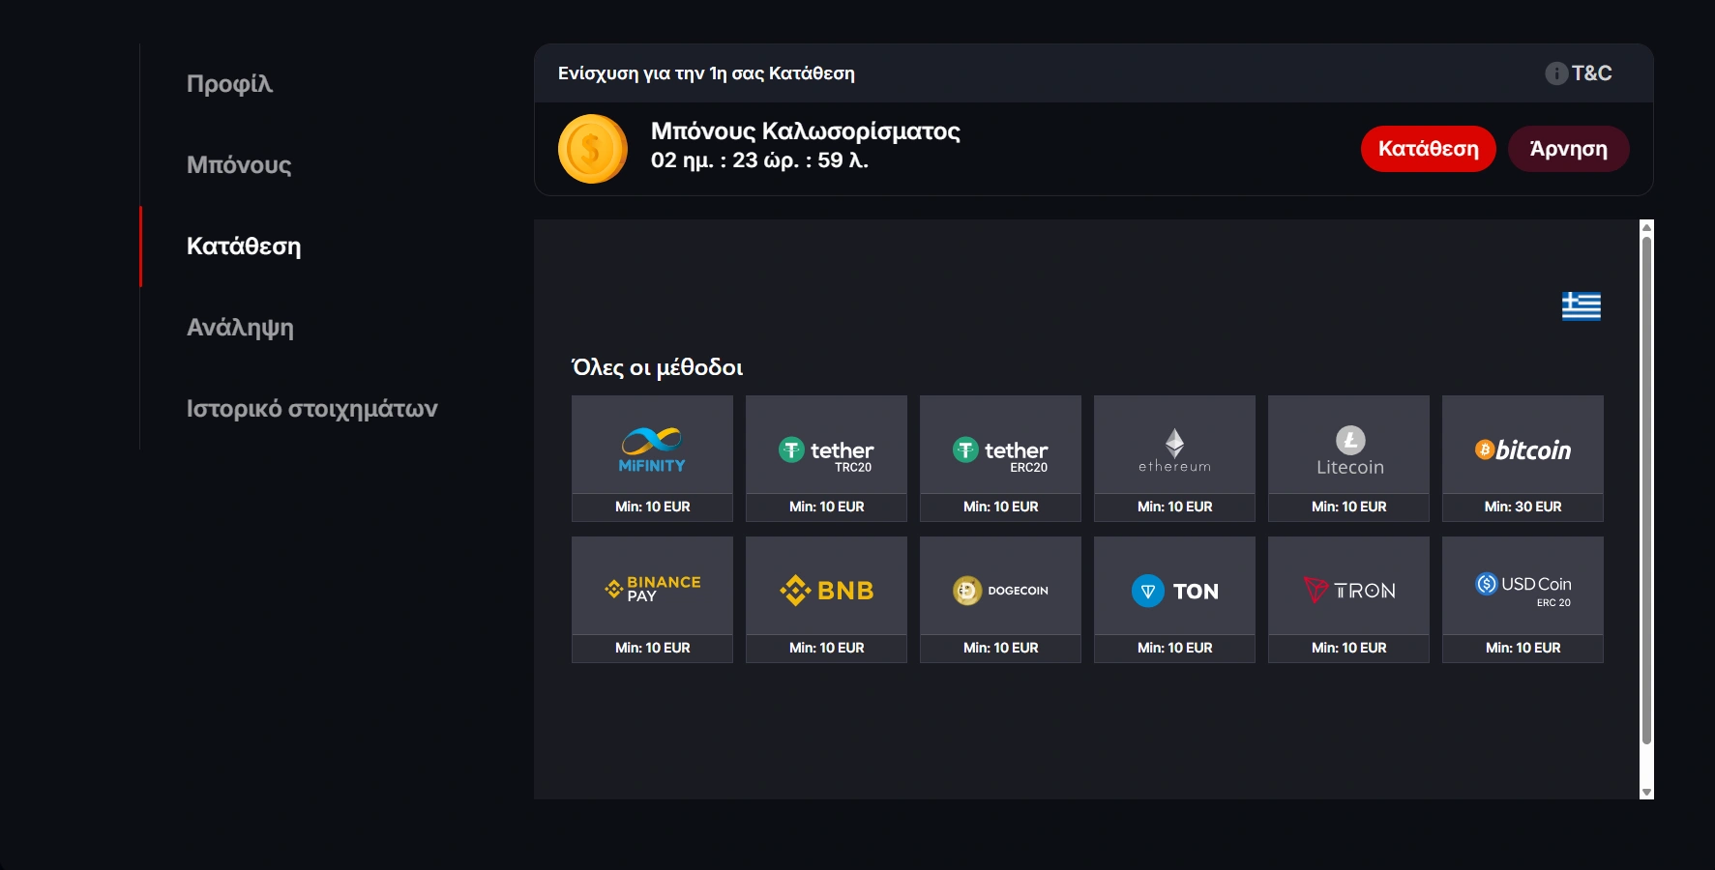The height and width of the screenshot is (870, 1715).
Task: Select Ethereum as deposit method
Action: pos(1174,458)
